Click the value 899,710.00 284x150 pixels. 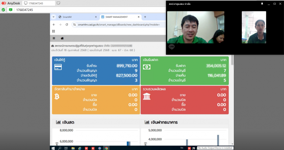(x=127, y=66)
